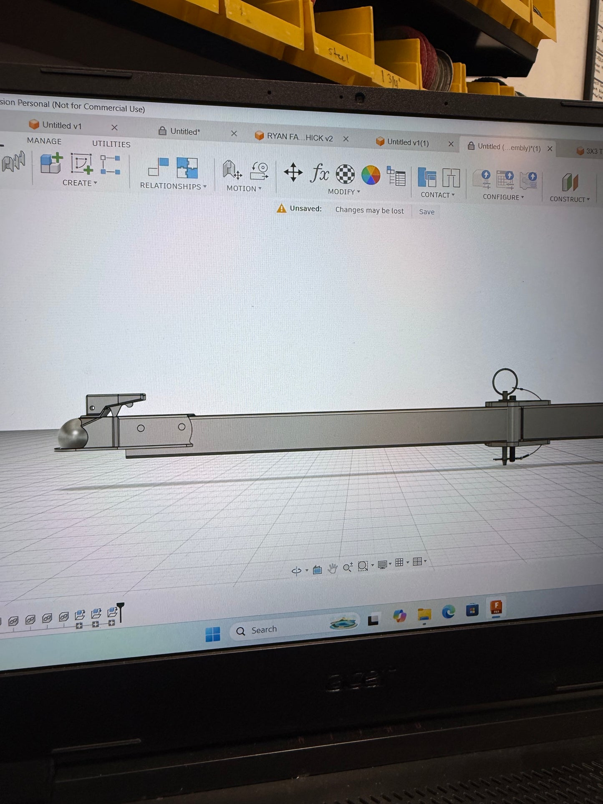Switch to the MANAGE ribbon tab
Image resolution: width=603 pixels, height=804 pixels.
click(44, 141)
